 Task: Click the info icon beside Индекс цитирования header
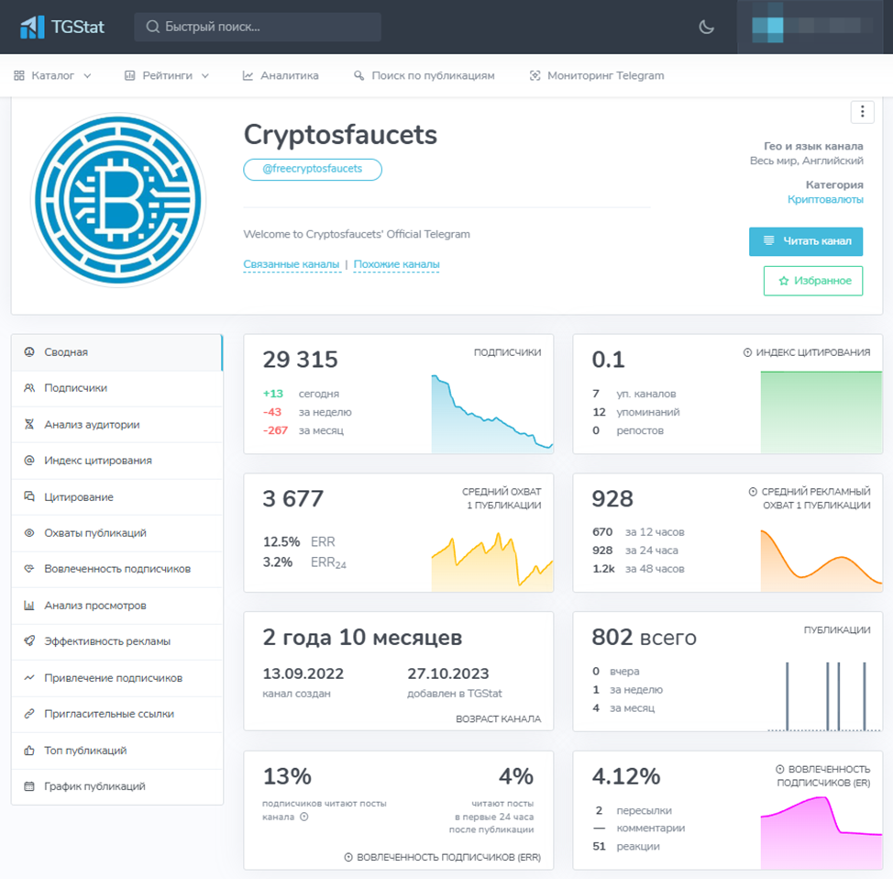click(x=747, y=352)
